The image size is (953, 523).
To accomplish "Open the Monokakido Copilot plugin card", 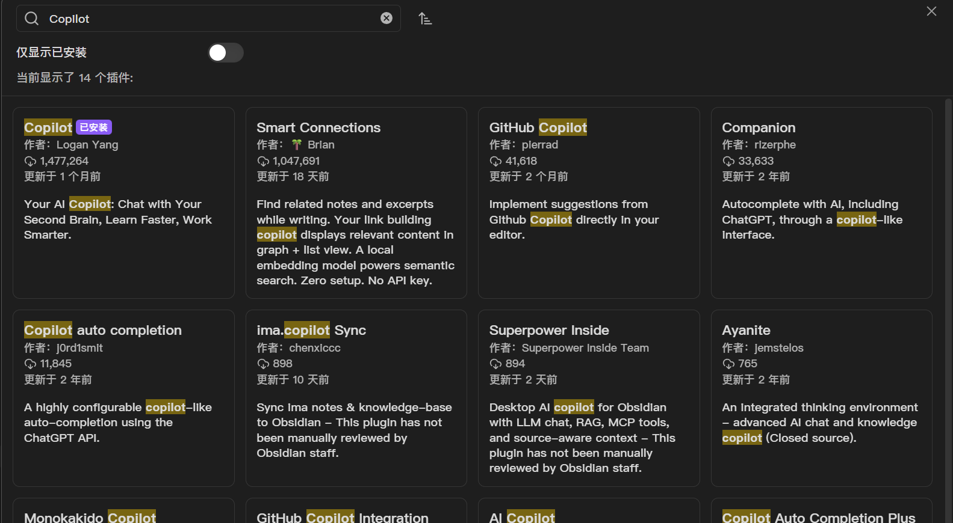I will [123, 511].
